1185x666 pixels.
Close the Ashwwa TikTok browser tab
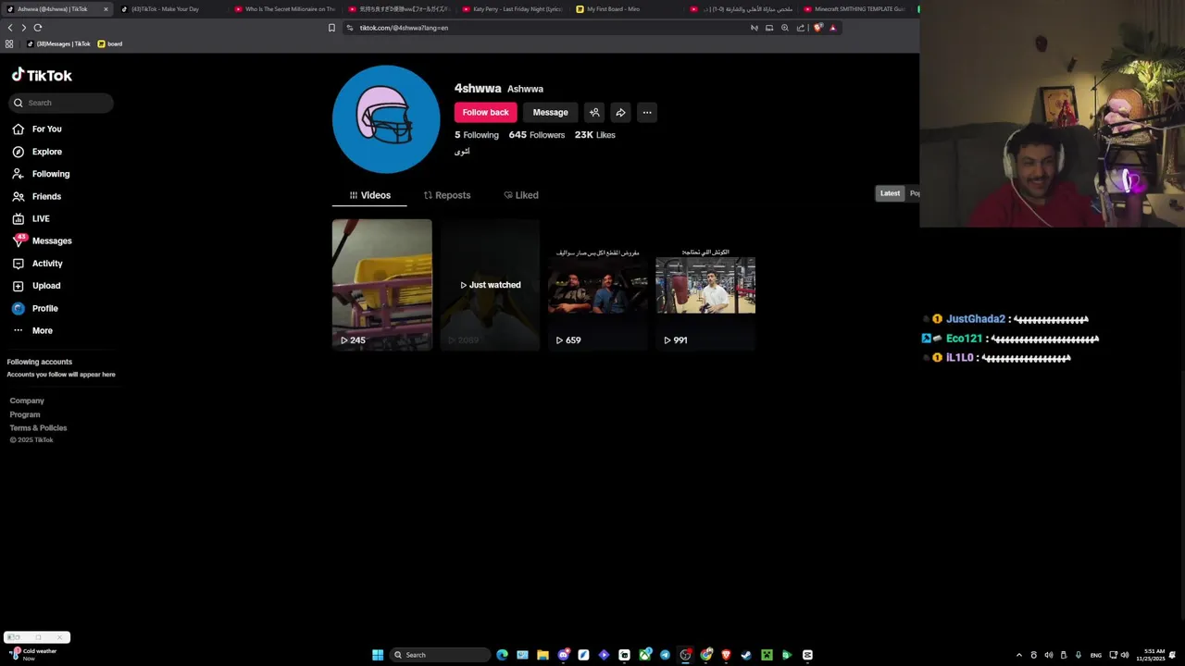click(x=106, y=9)
